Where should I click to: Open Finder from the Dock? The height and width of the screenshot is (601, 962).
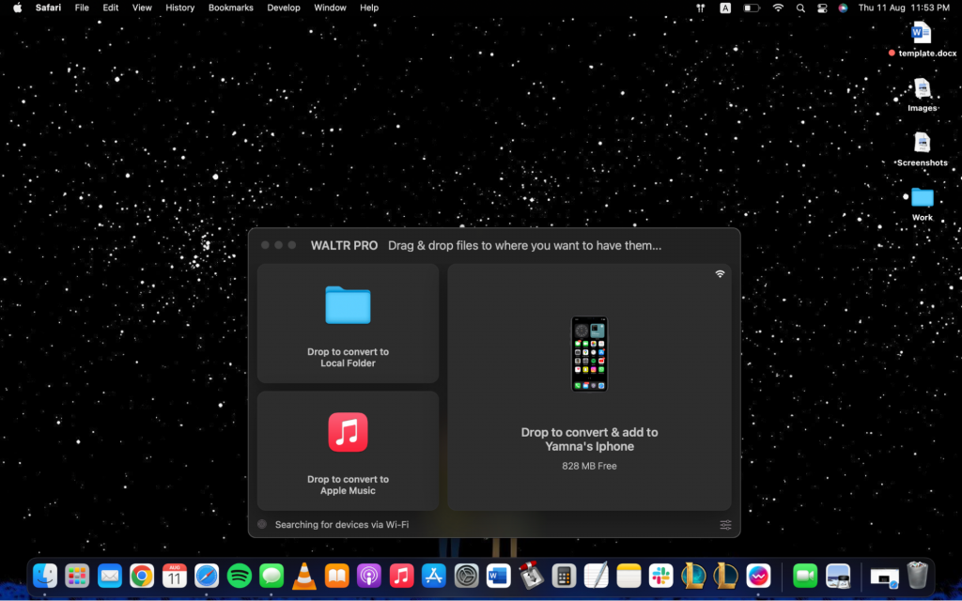coord(45,576)
